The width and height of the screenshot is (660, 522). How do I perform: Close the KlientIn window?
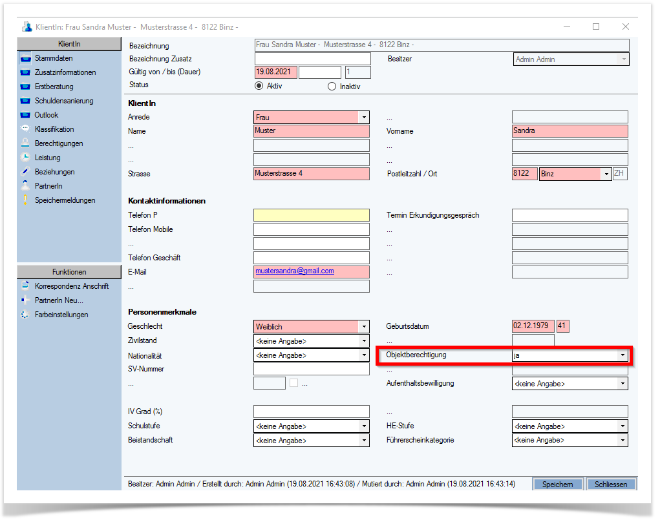point(626,26)
